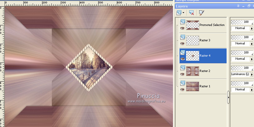The image size is (254, 127).
Task: Select the Raster 3 layer name
Action: click(x=205, y=40)
